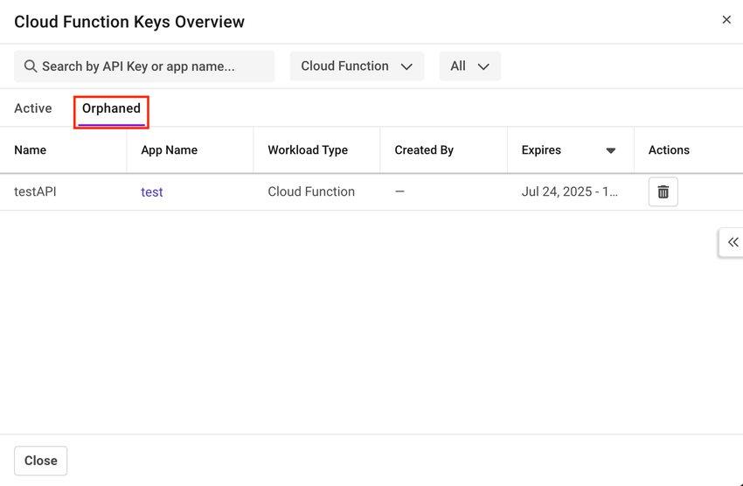The image size is (743, 486).
Task: Switch to the Active tab
Action: click(33, 108)
